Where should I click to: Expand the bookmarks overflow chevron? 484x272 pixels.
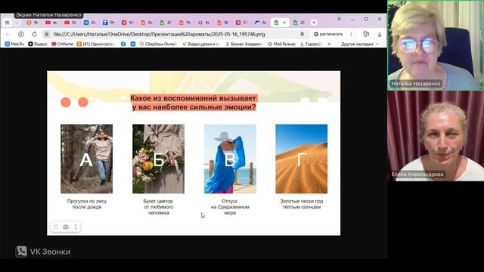click(x=329, y=44)
